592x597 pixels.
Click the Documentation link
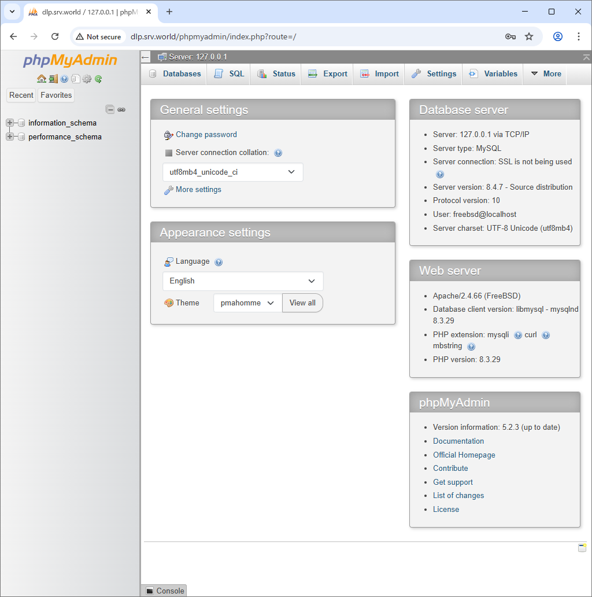[x=458, y=441]
